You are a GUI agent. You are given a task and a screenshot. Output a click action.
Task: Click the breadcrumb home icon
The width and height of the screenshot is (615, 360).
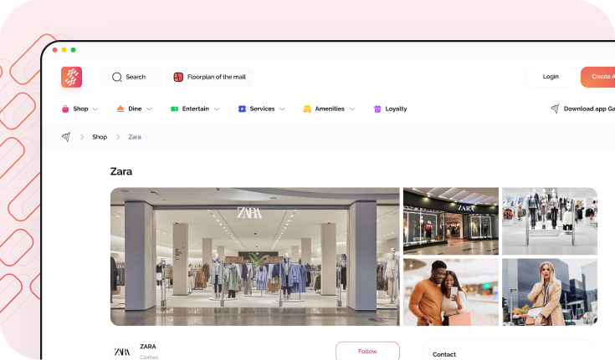pos(66,137)
